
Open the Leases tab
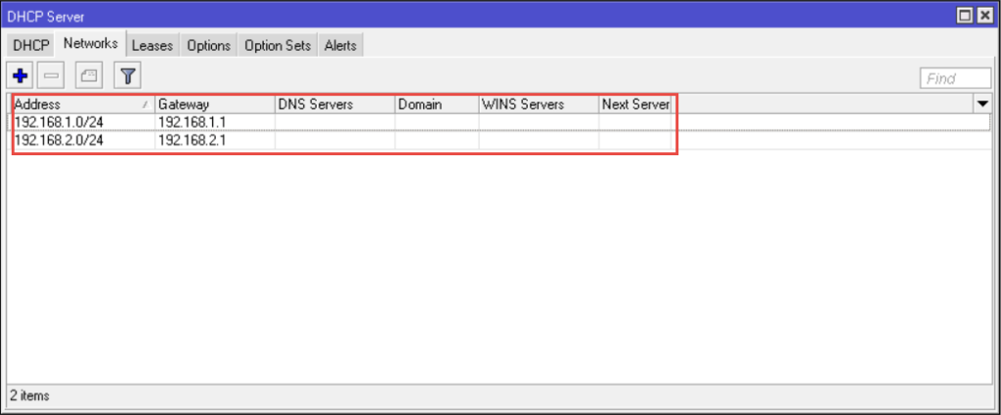(x=152, y=46)
